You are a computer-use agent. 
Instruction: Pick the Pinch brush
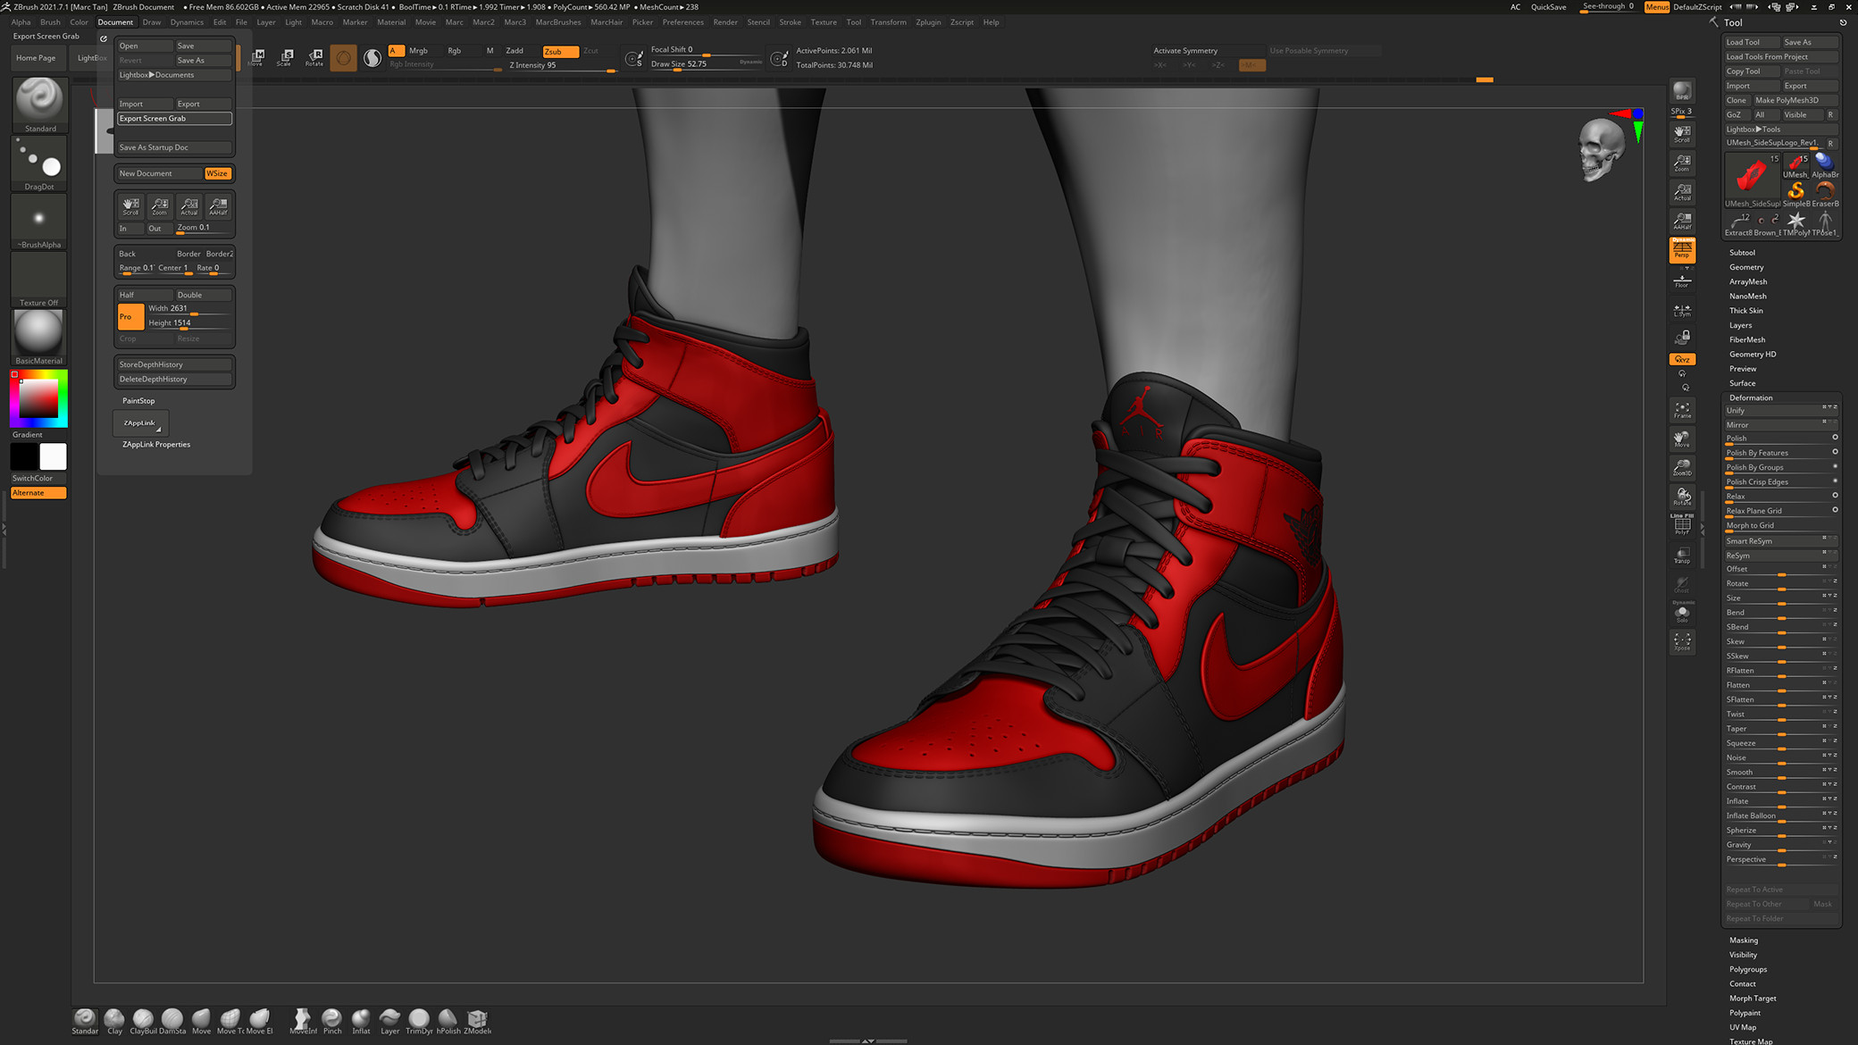point(331,1021)
